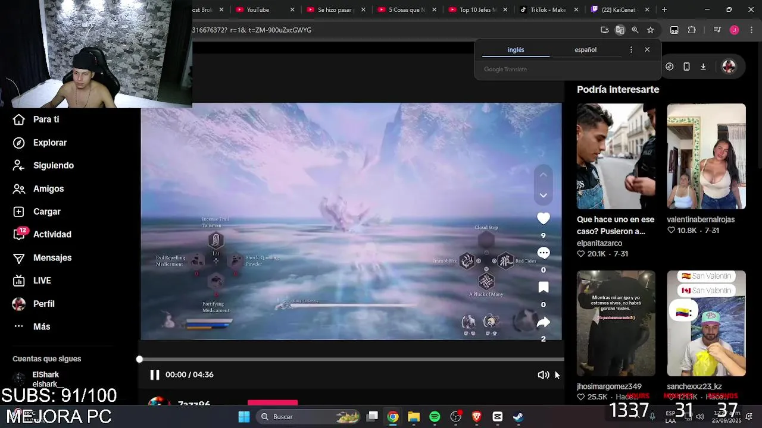Open the jhosimargomez349 video thumbnail
The width and height of the screenshot is (762, 428).
pyautogui.click(x=616, y=323)
